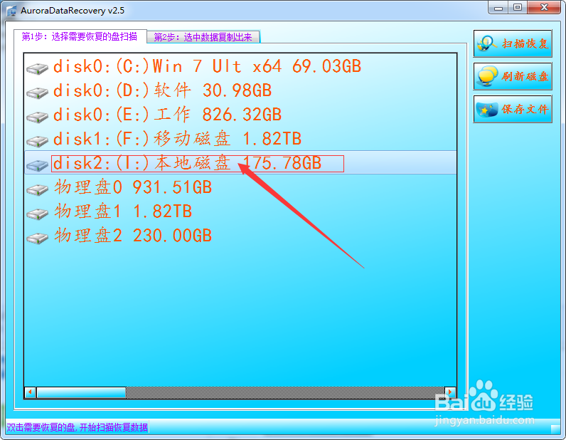Click the drive icon beside disk0 (C:) Win 7
Viewport: 566px width, 440px height.
[x=37, y=68]
